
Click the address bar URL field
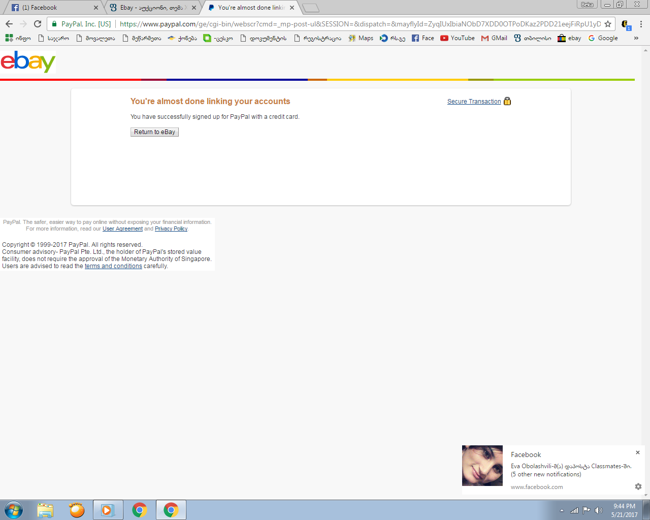360,24
